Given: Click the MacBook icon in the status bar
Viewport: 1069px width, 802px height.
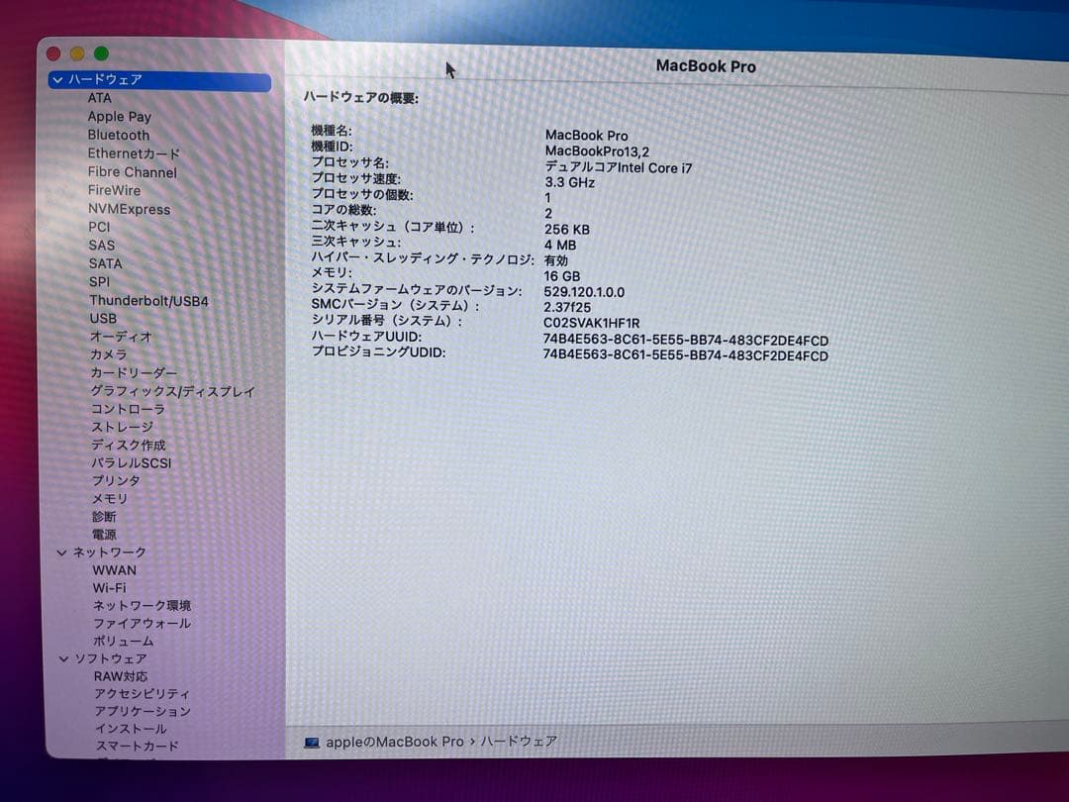Looking at the screenshot, I should tap(315, 742).
